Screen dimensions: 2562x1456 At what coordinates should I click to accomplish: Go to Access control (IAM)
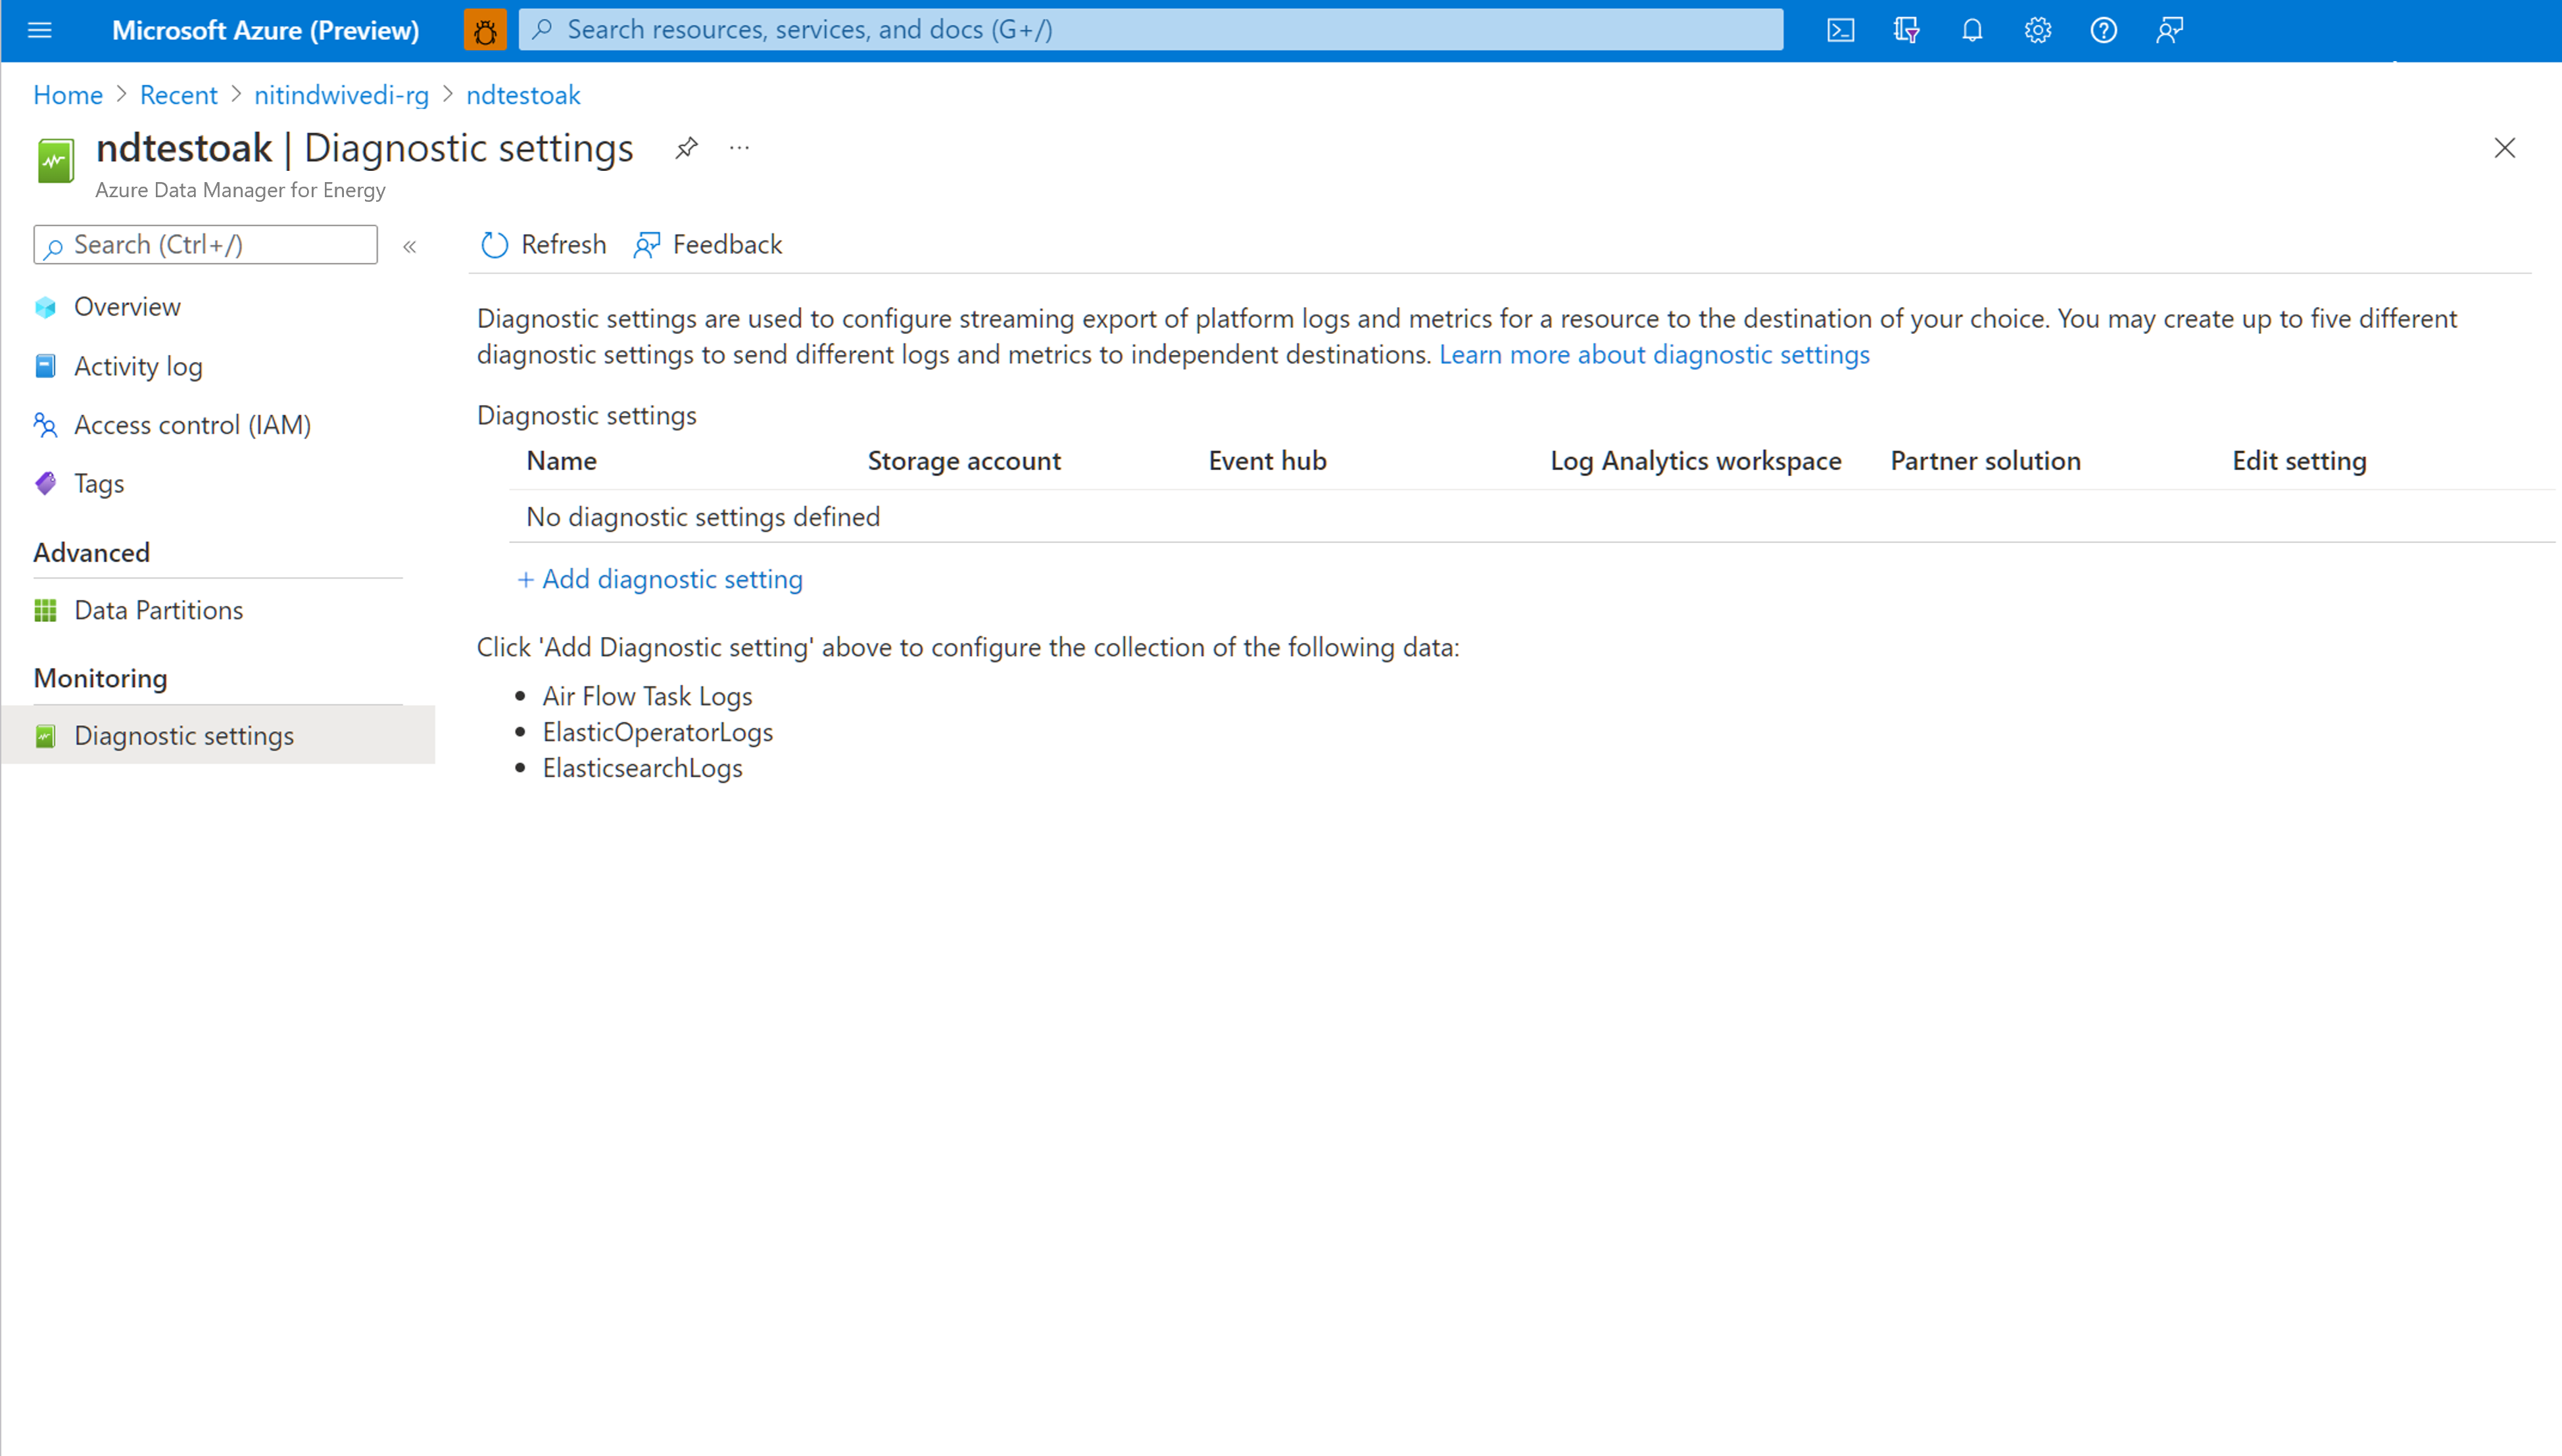tap(192, 425)
